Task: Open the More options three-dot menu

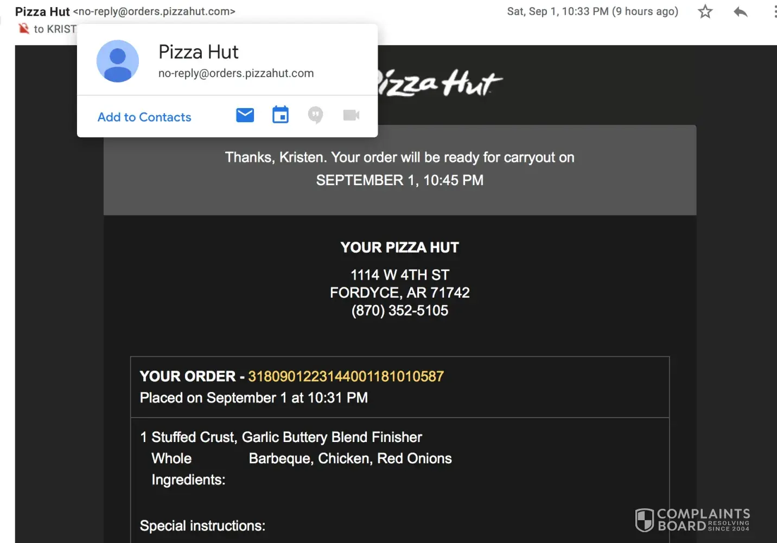Action: (x=774, y=11)
